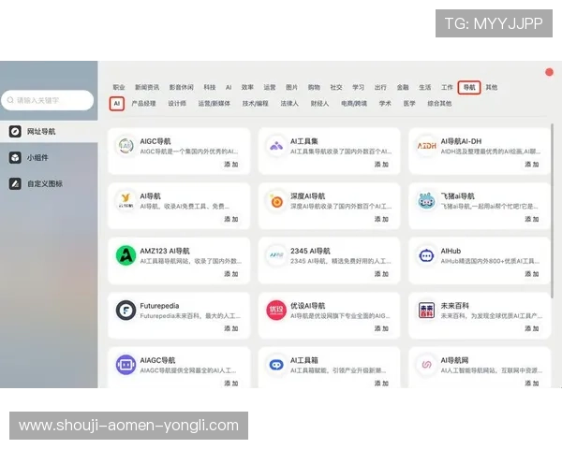The height and width of the screenshot is (449, 562).
Task: Switch to the 生活 category tab
Action: pos(424,87)
